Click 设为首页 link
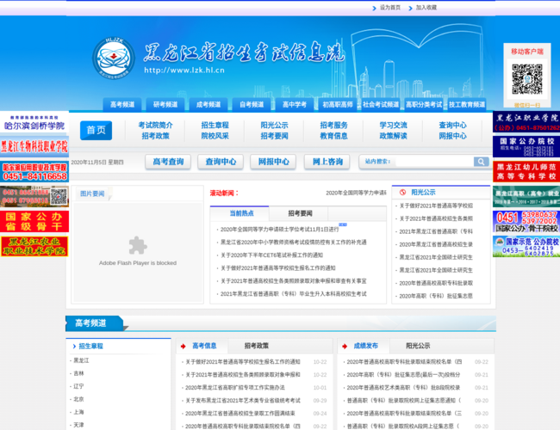The image size is (560, 430). point(390,8)
